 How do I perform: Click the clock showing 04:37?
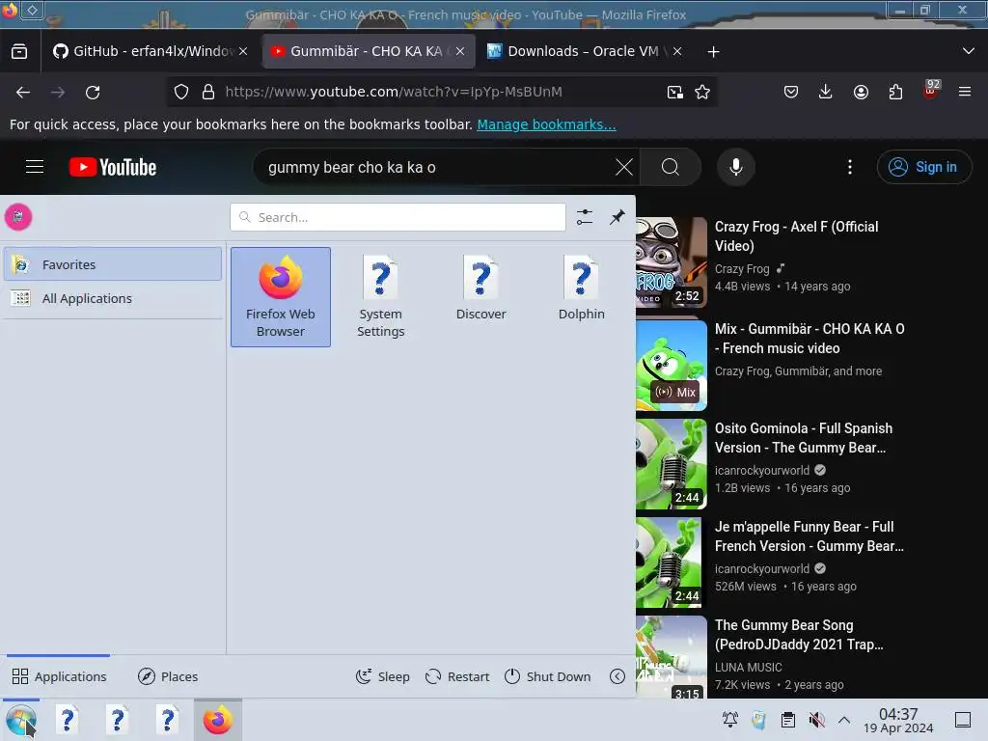pos(898,720)
